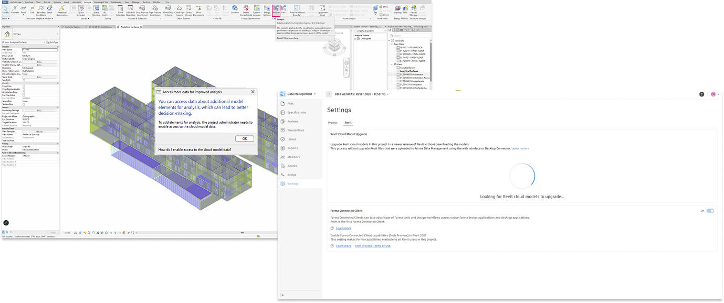The image size is (724, 303).
Task: Open the Location tool in Energy Optimization
Action: pyautogui.click(x=235, y=9)
